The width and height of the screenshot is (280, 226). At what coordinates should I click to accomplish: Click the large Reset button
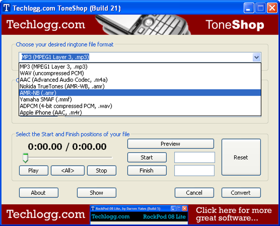241,158
